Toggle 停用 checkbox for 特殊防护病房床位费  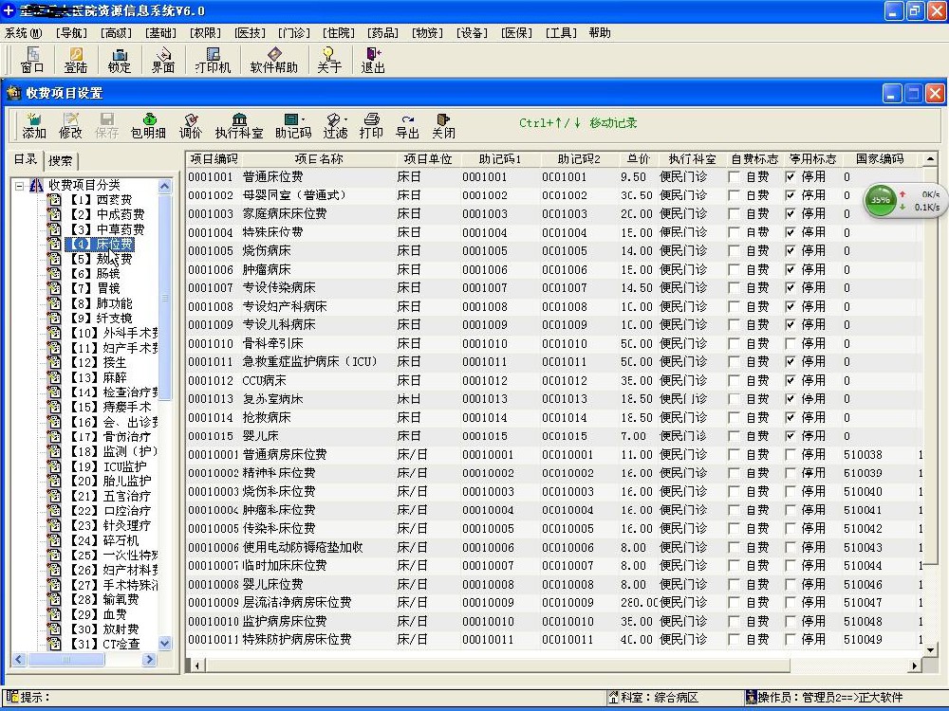[791, 639]
